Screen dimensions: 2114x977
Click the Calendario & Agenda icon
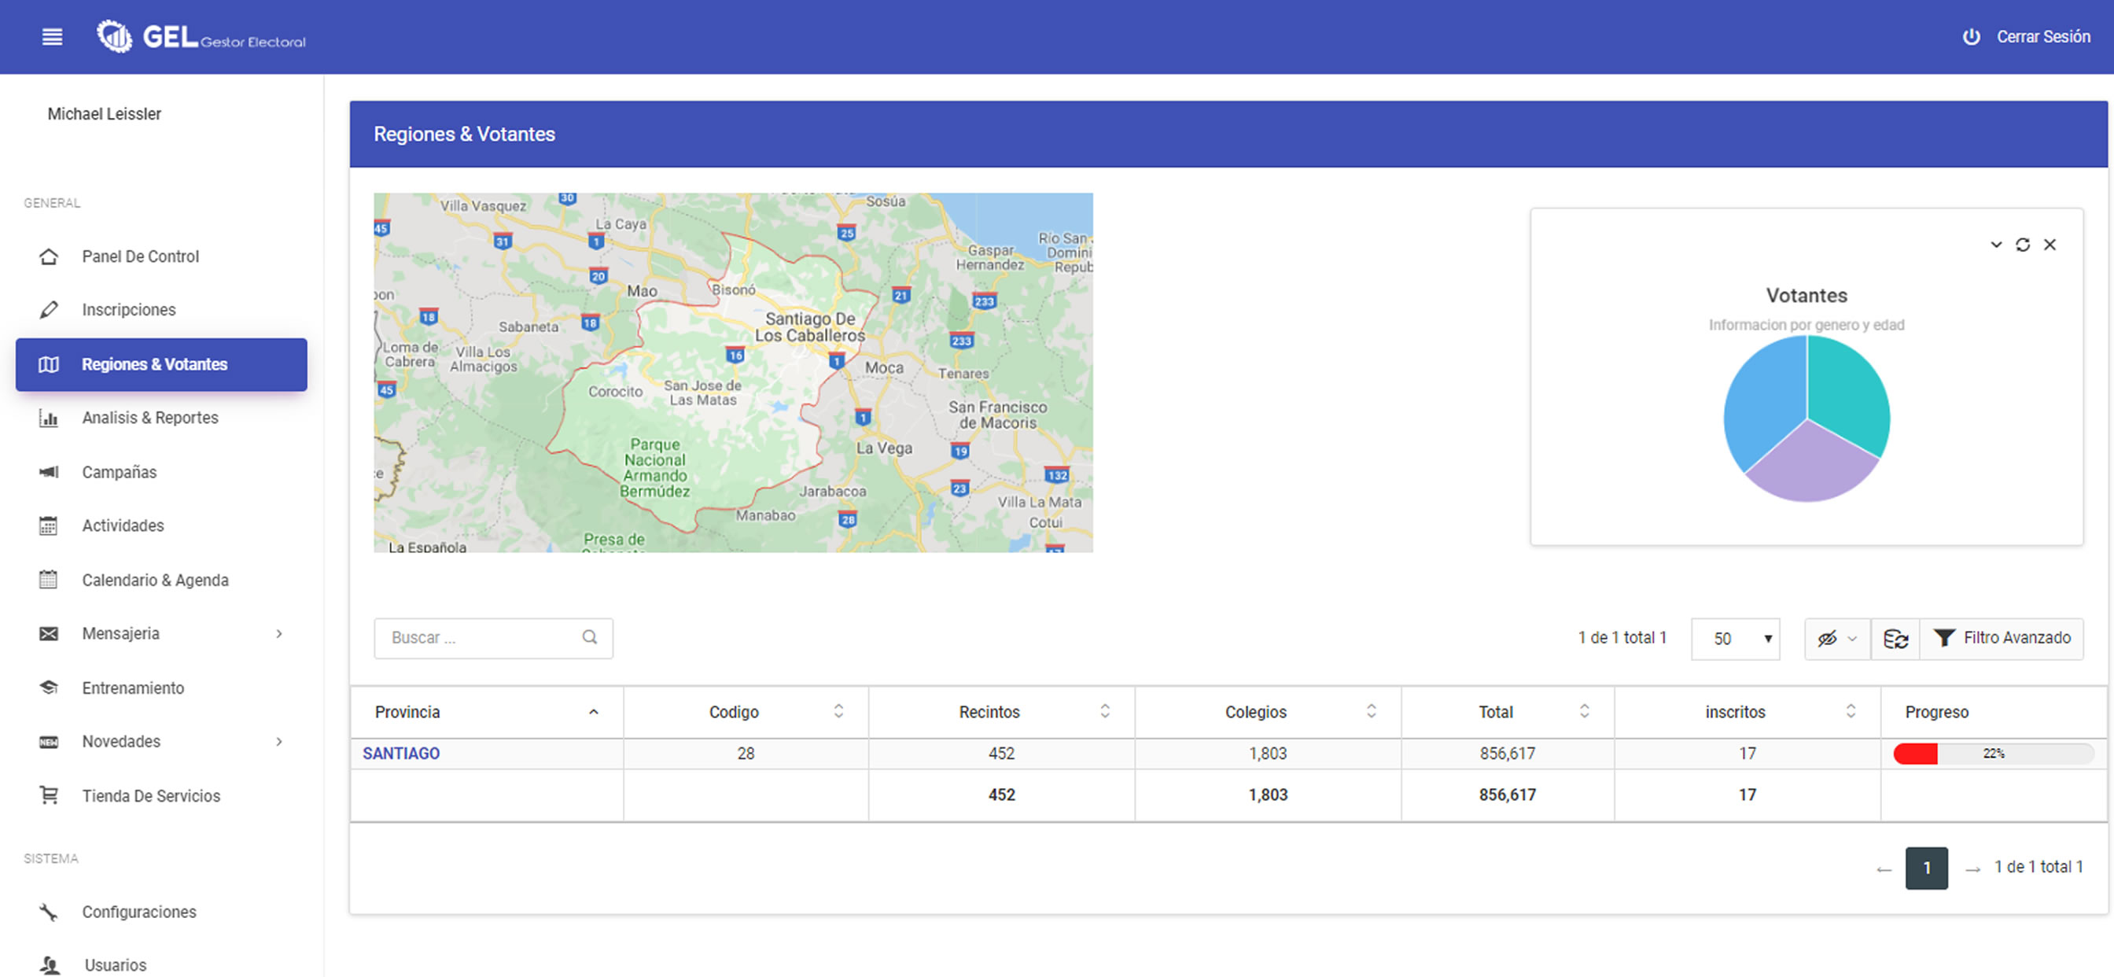49,580
